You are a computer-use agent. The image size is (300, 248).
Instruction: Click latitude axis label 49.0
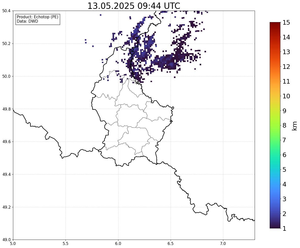pos(6,240)
